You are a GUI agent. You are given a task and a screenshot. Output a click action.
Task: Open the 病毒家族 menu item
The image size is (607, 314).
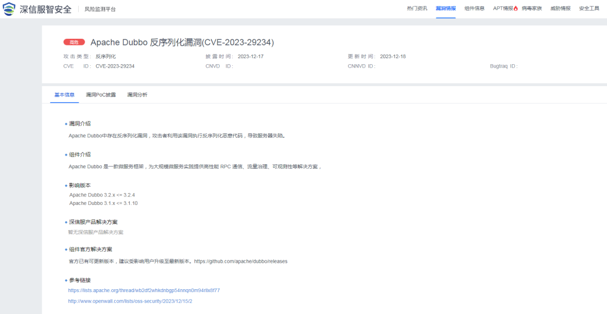coord(532,8)
